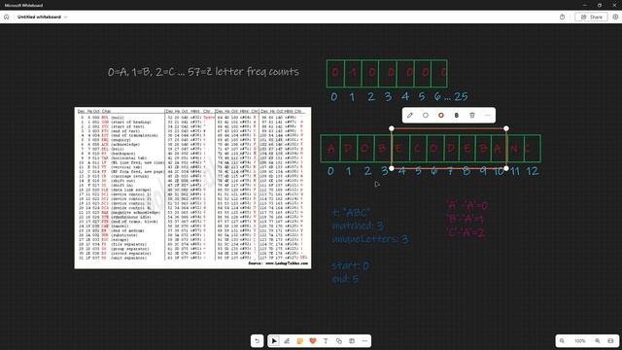Select the first cell of the count array
Viewport: 622px width, 350px height.
click(x=335, y=74)
